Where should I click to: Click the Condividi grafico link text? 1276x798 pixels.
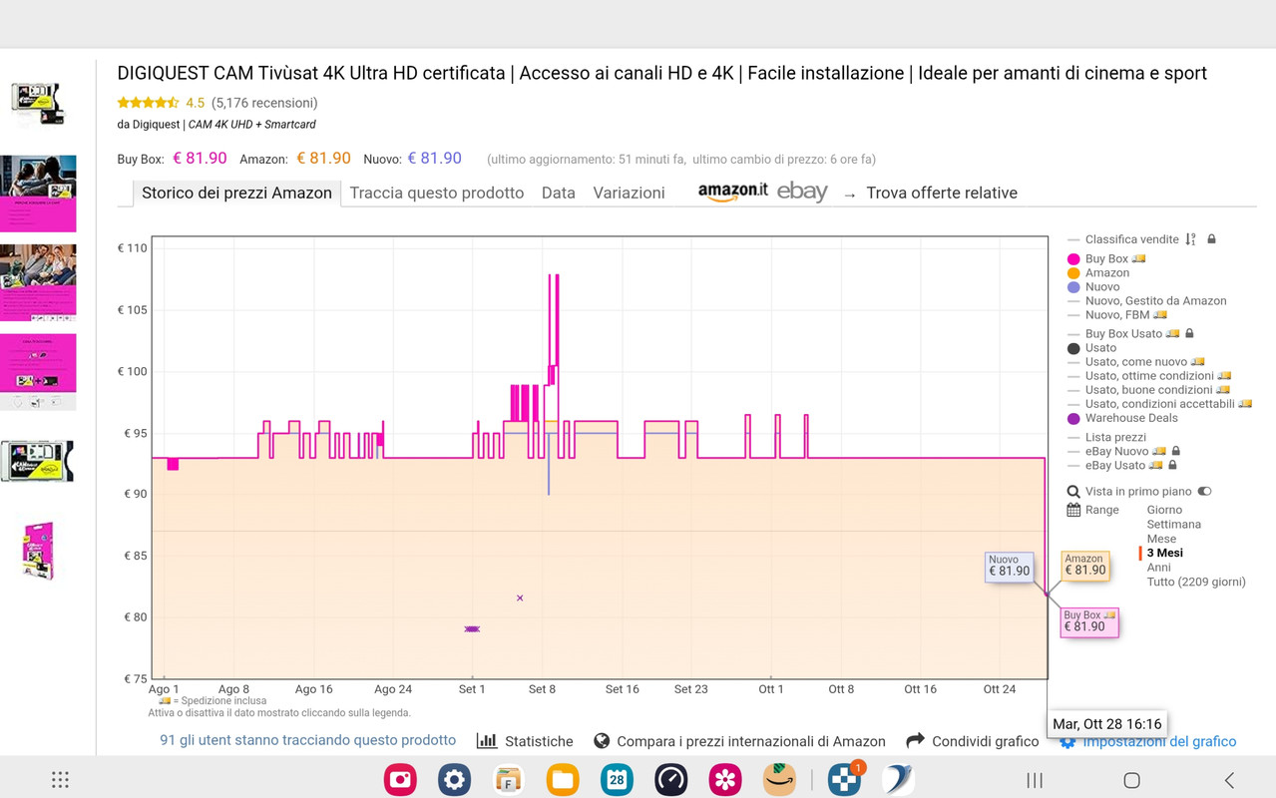(x=985, y=741)
